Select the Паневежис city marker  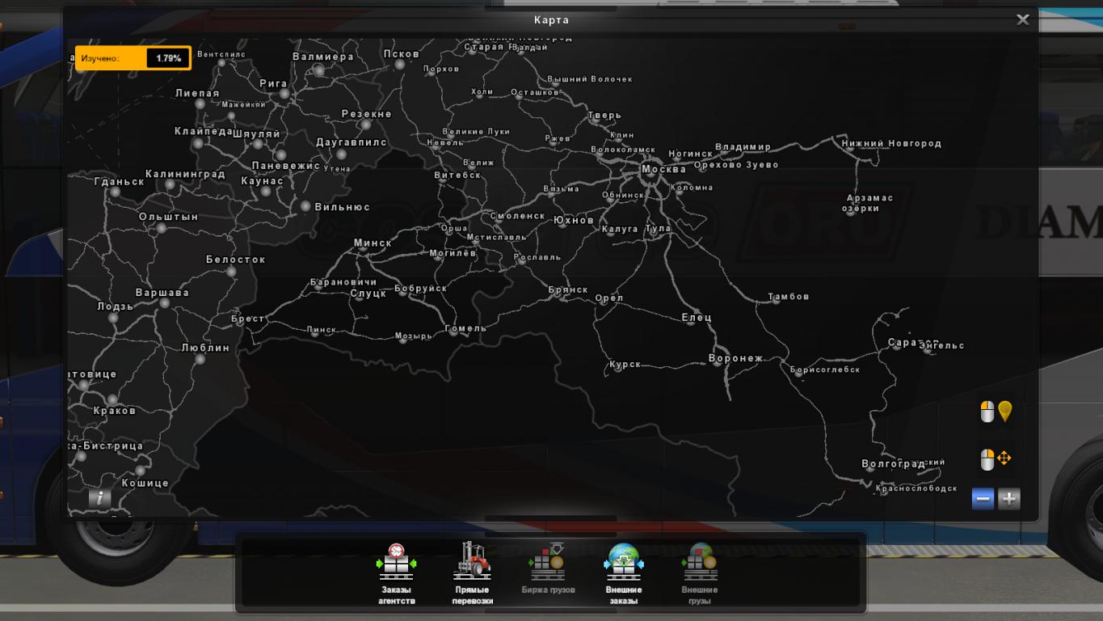[x=281, y=154]
